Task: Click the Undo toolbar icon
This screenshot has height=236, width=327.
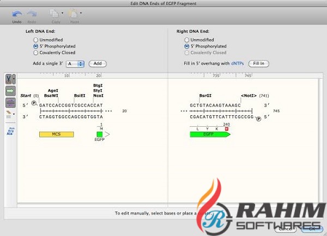Action: click(x=17, y=15)
